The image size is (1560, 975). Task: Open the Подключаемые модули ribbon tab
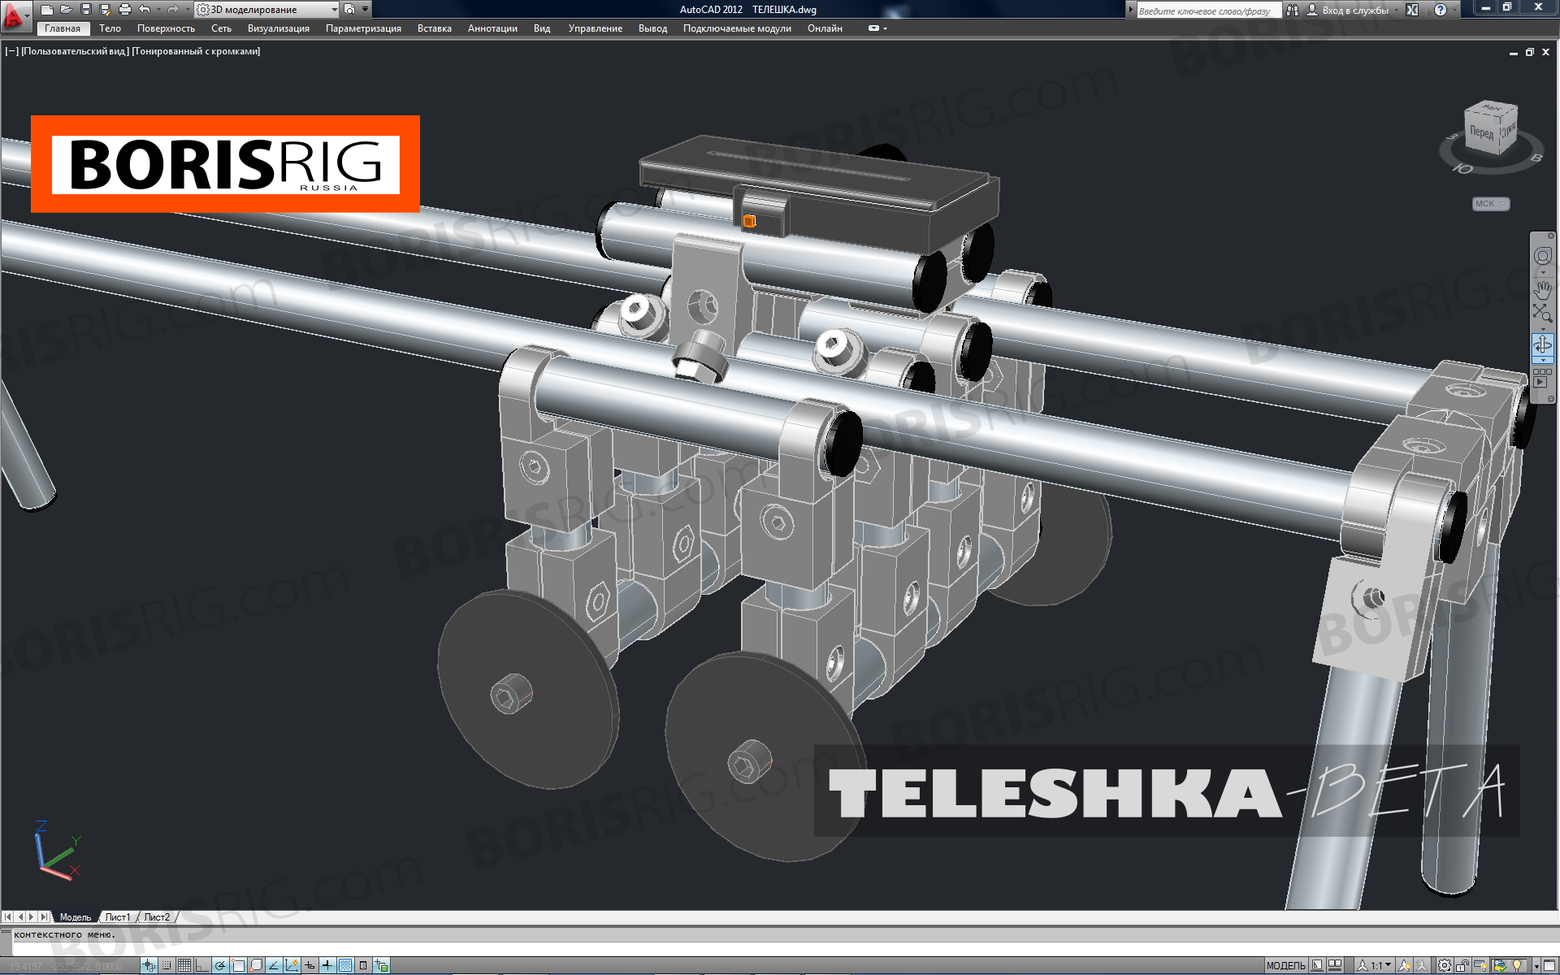pos(737,28)
